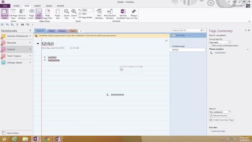Switch to Full Page View
The image size is (252, 142).
click(13, 14)
